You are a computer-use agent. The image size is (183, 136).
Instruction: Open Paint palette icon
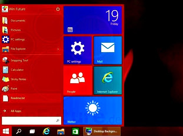pos(6,89)
